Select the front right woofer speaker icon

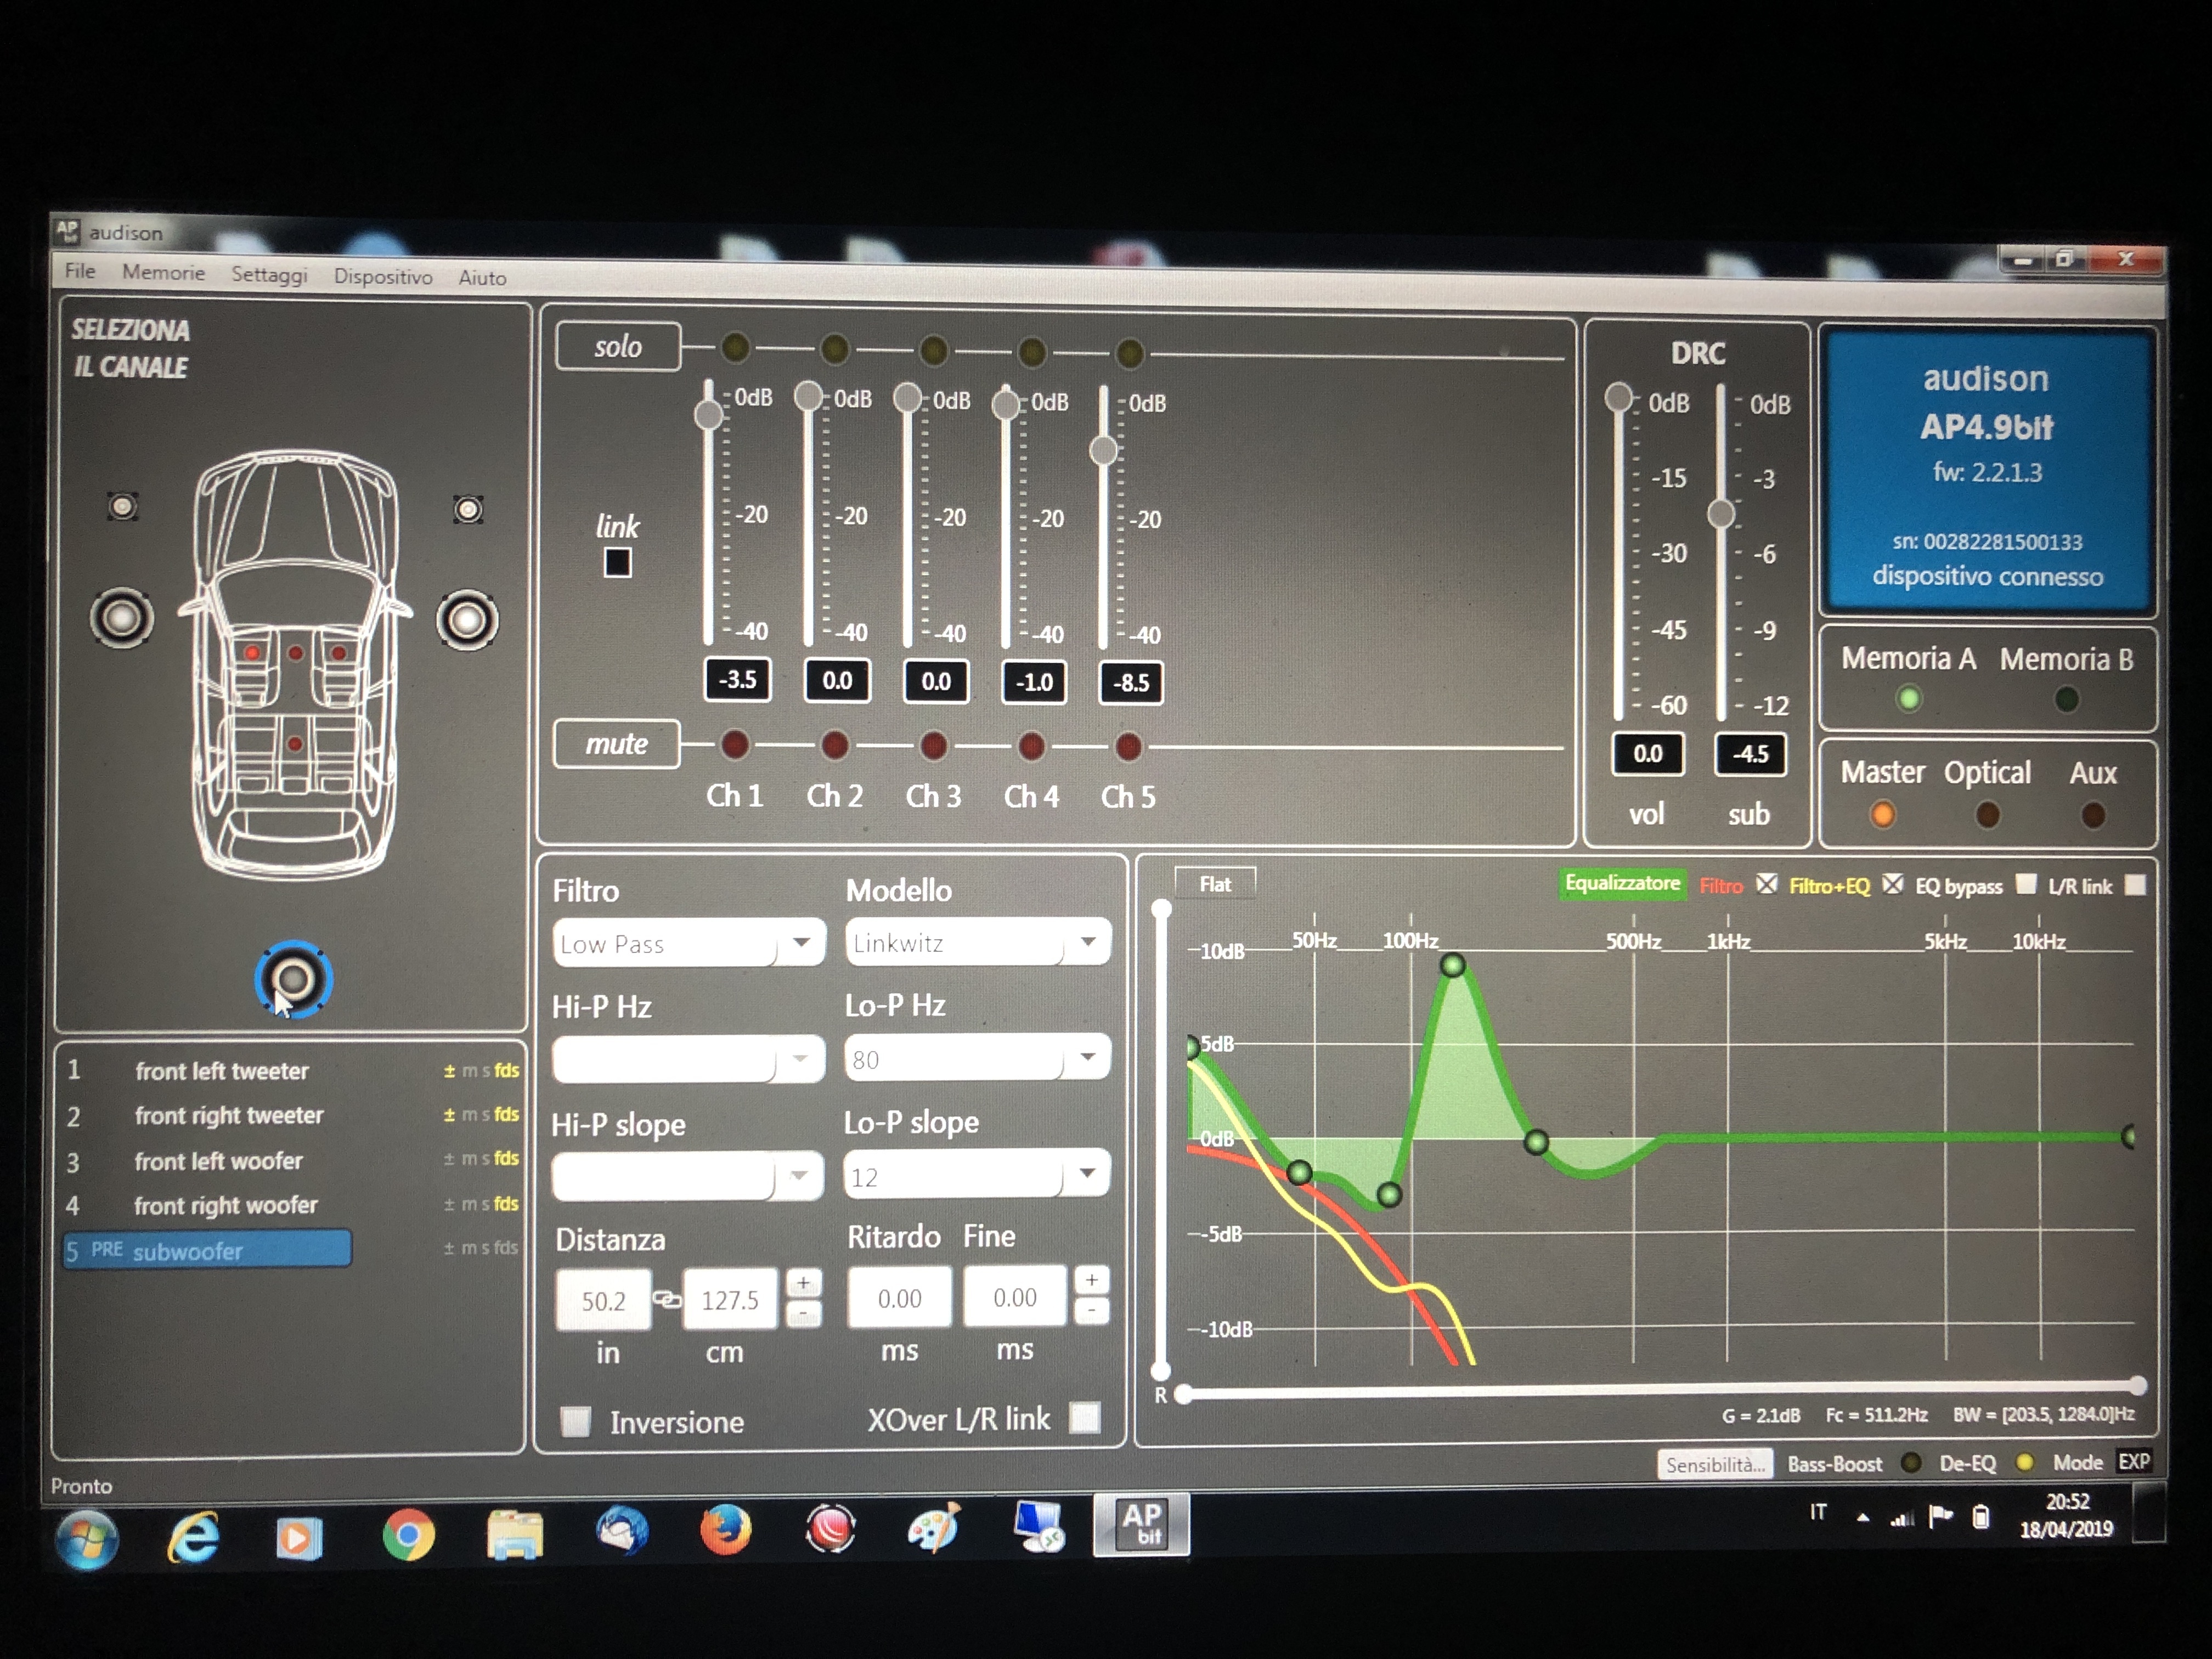[467, 620]
